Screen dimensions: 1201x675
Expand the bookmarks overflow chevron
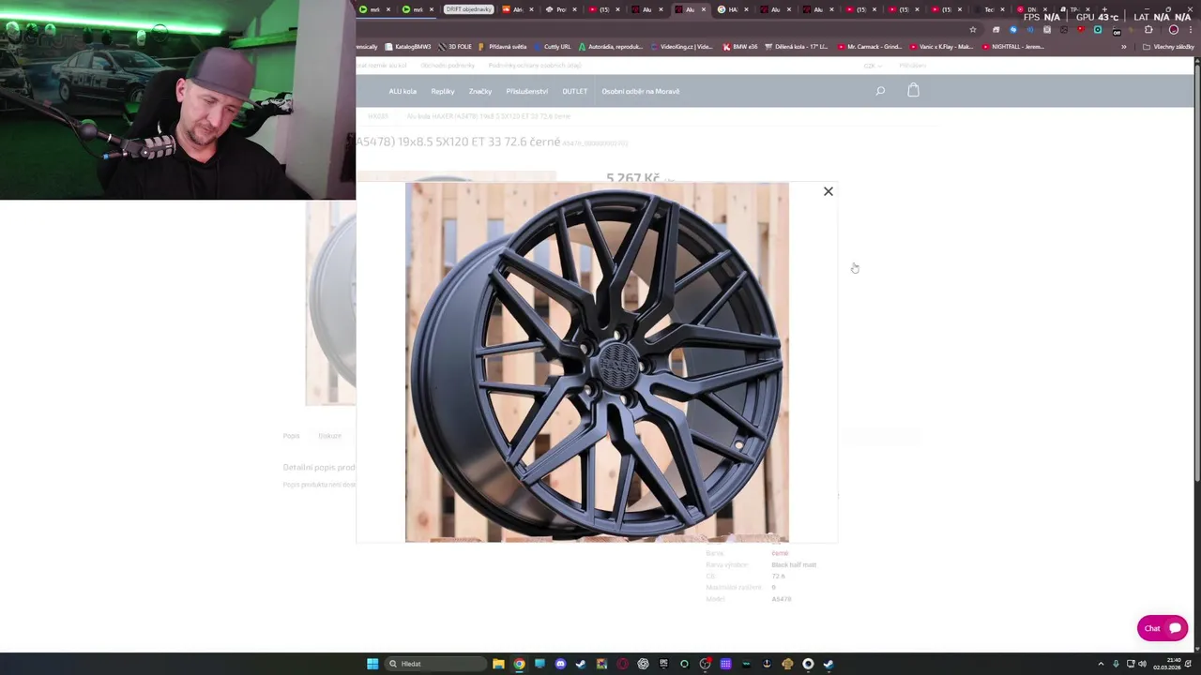click(1123, 47)
